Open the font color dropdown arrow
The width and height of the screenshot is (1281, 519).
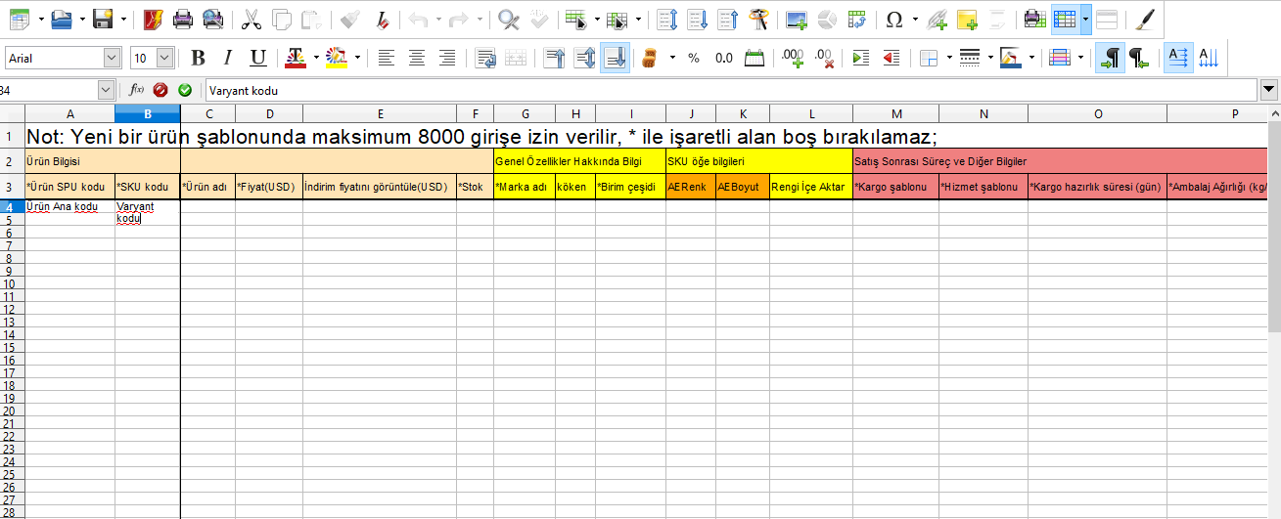point(317,58)
